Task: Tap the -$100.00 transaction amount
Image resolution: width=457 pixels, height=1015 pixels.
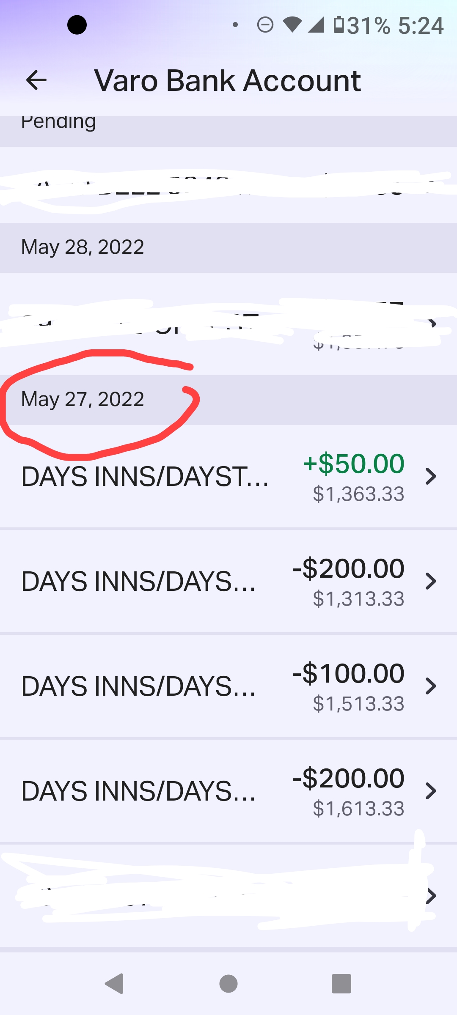Action: point(348,673)
